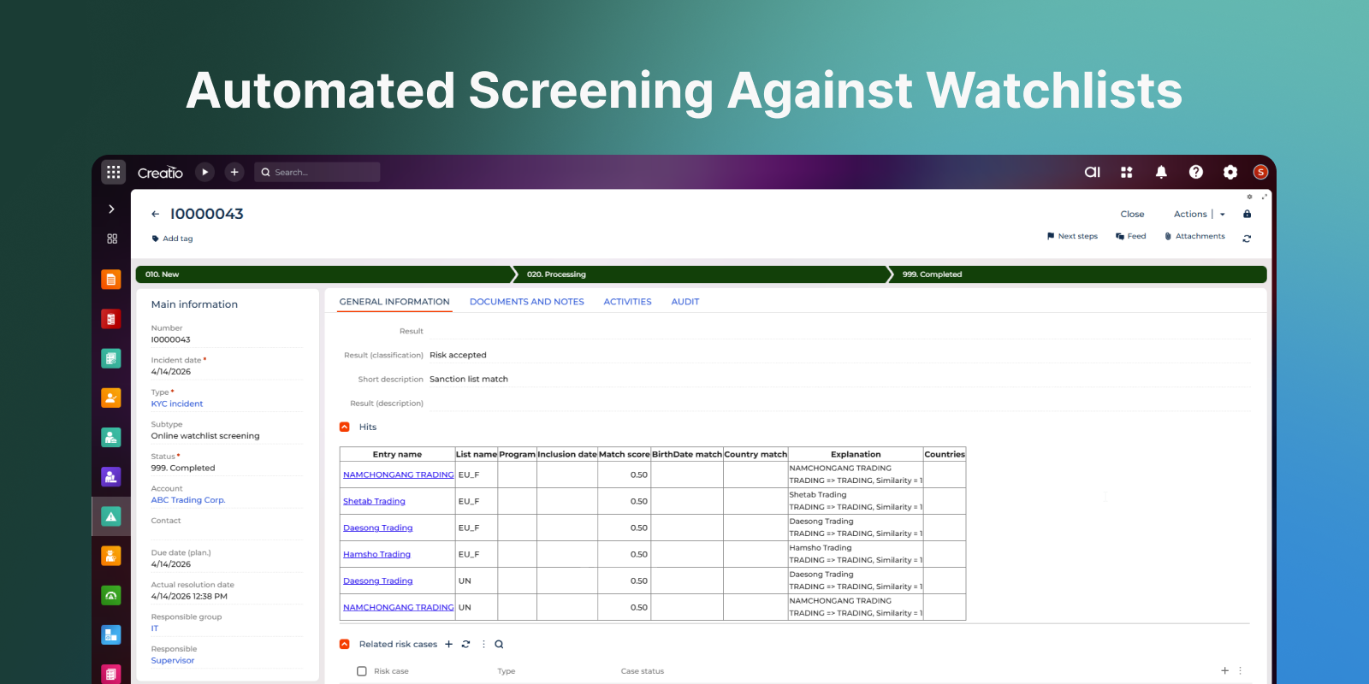
Task: Click the Close button
Action: [1132, 215]
